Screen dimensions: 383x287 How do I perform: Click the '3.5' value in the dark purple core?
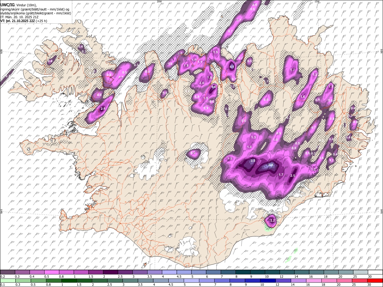click(x=253, y=161)
